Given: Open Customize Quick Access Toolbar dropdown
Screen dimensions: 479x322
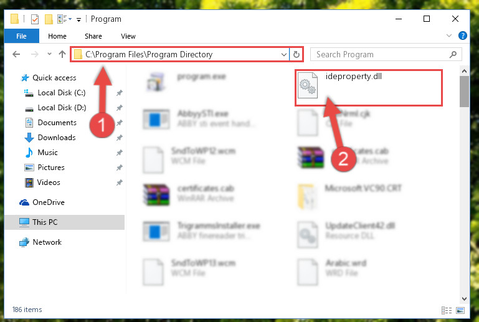Looking at the screenshot, I should pyautogui.click(x=79, y=19).
